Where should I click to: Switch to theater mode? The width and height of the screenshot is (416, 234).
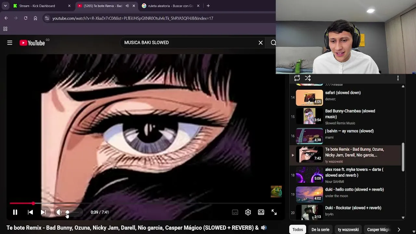click(x=261, y=212)
